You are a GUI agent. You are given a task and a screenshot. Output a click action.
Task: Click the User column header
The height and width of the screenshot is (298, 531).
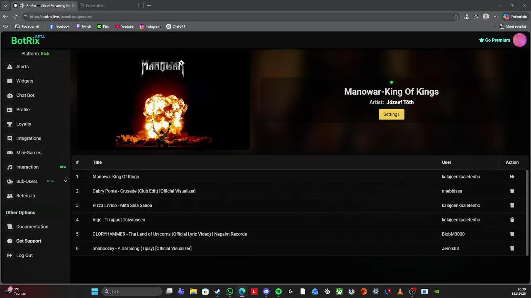click(x=446, y=162)
